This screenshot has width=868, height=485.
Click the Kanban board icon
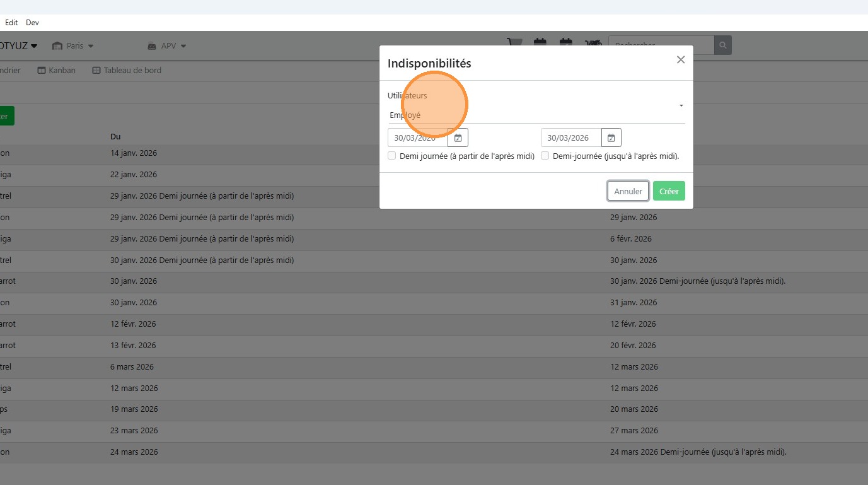point(42,71)
